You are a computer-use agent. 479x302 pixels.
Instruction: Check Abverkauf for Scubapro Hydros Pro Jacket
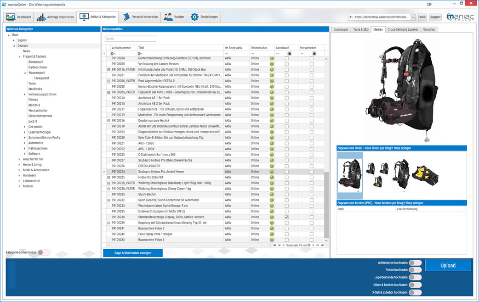[x=286, y=172]
